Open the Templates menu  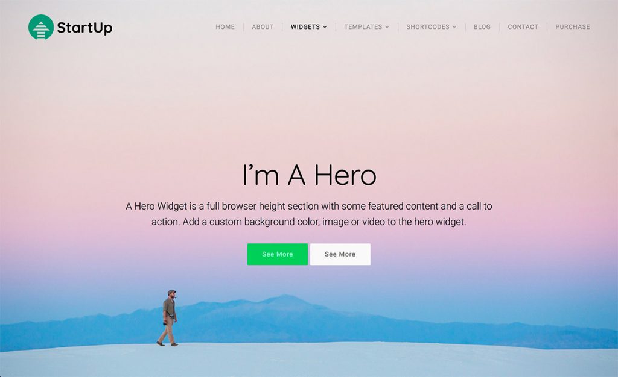pyautogui.click(x=363, y=26)
